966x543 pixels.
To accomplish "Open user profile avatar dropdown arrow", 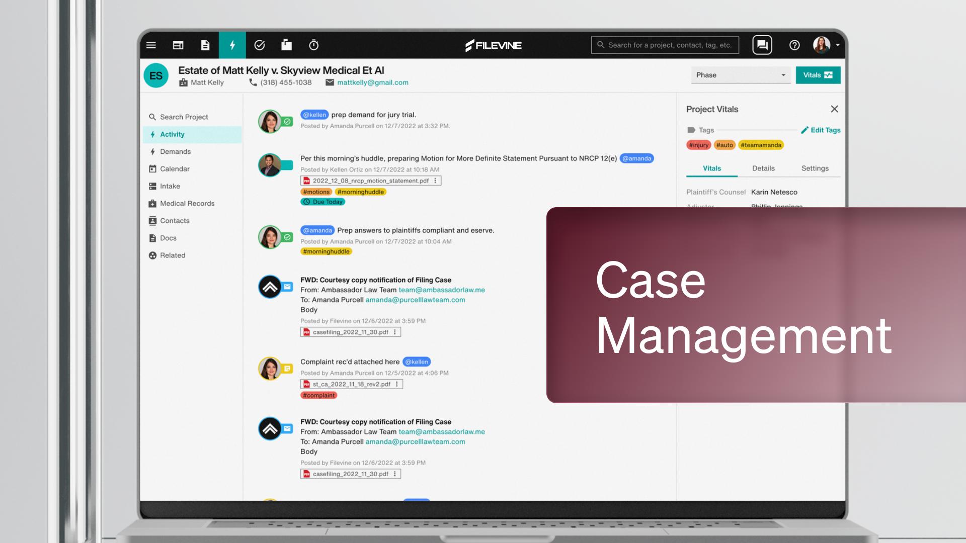I will [x=838, y=45].
